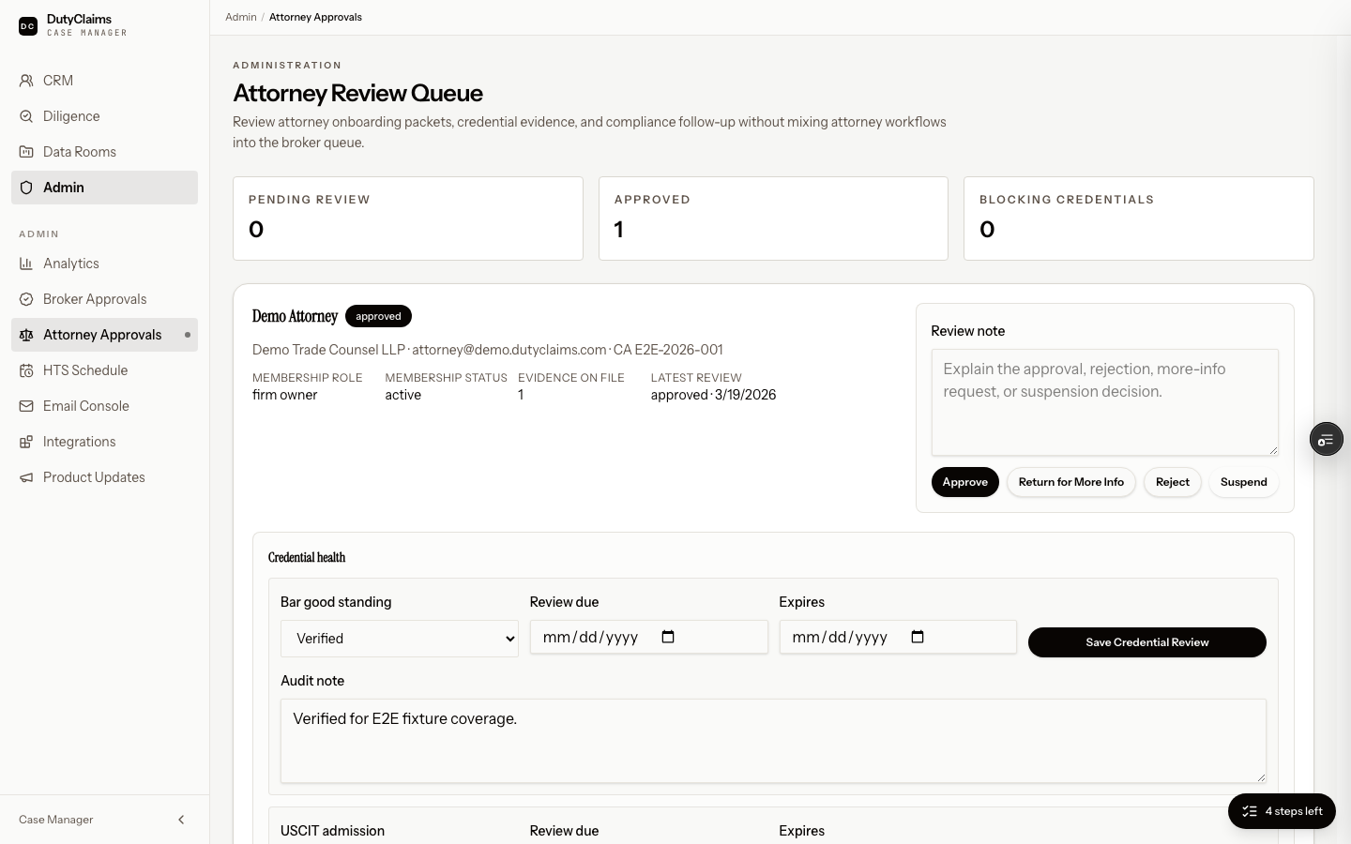Click the Case Manager footer label
The image size is (1351, 844).
[x=56, y=820]
